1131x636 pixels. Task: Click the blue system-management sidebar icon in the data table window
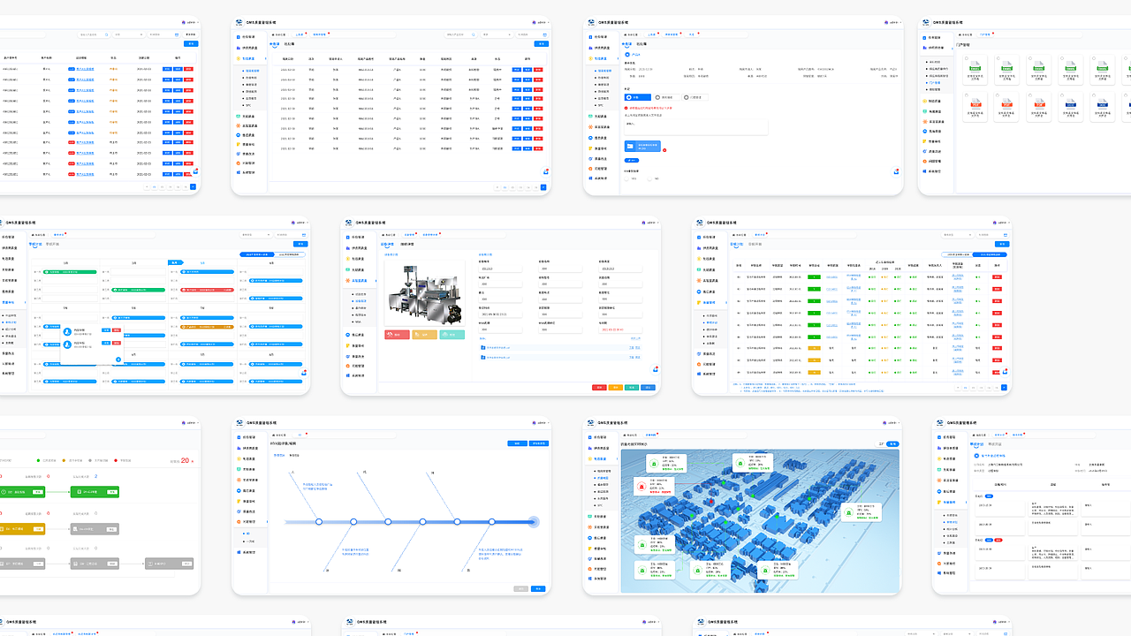click(239, 172)
